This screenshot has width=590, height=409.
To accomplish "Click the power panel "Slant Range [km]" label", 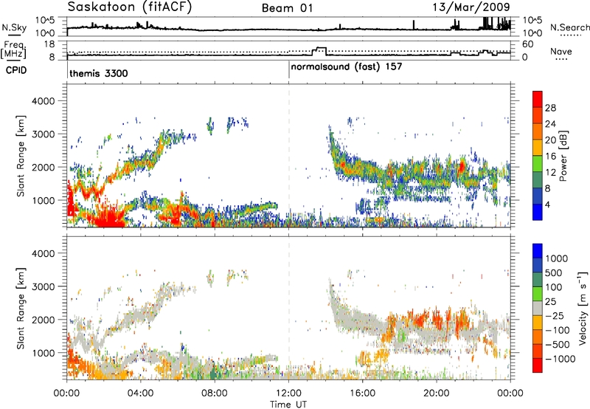I will click(21, 156).
